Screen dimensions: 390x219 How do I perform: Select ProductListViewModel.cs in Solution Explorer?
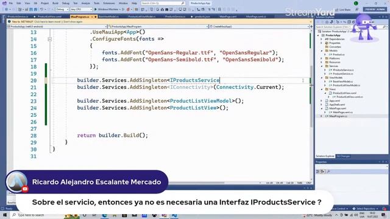click(346, 85)
